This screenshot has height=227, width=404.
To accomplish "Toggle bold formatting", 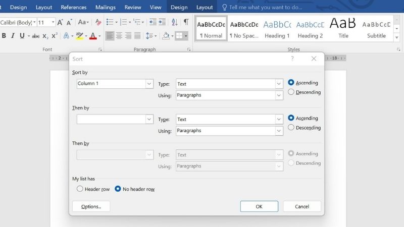I will tap(4, 36).
